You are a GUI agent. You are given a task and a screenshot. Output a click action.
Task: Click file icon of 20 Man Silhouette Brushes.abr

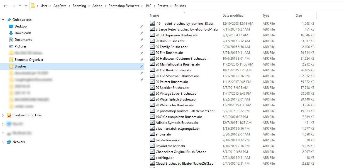click(152, 64)
